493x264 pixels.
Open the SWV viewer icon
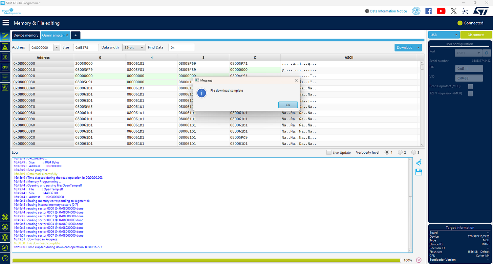click(5, 78)
